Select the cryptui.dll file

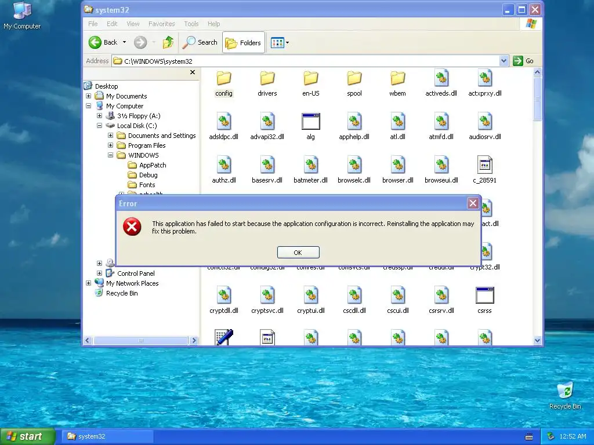(x=311, y=301)
